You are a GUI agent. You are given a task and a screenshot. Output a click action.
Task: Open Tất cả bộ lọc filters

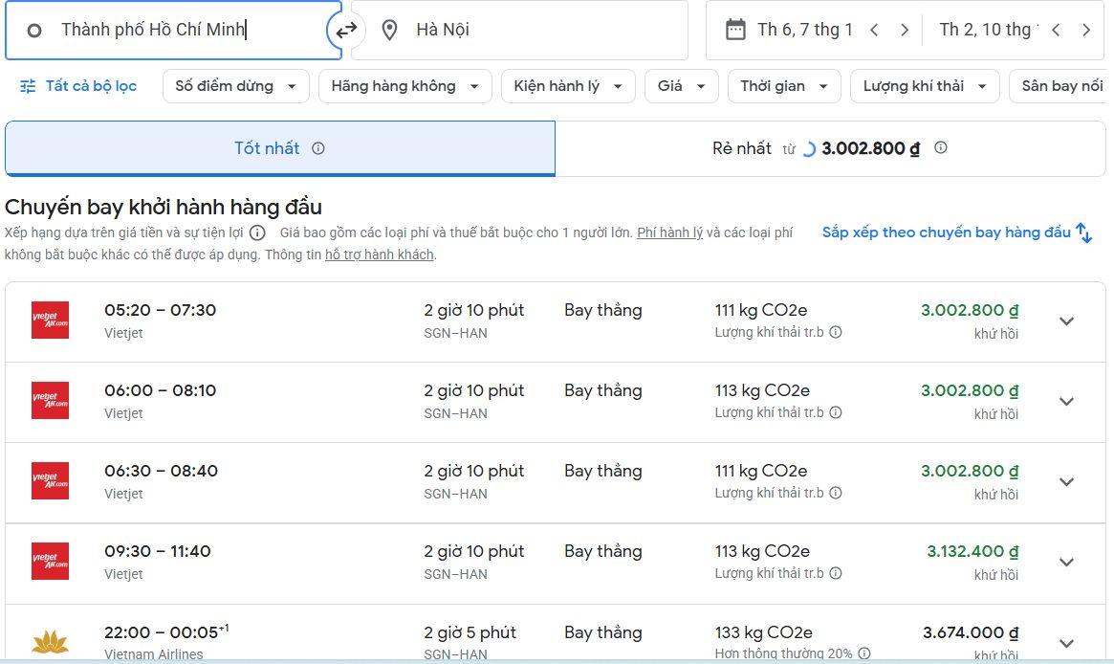[x=78, y=86]
